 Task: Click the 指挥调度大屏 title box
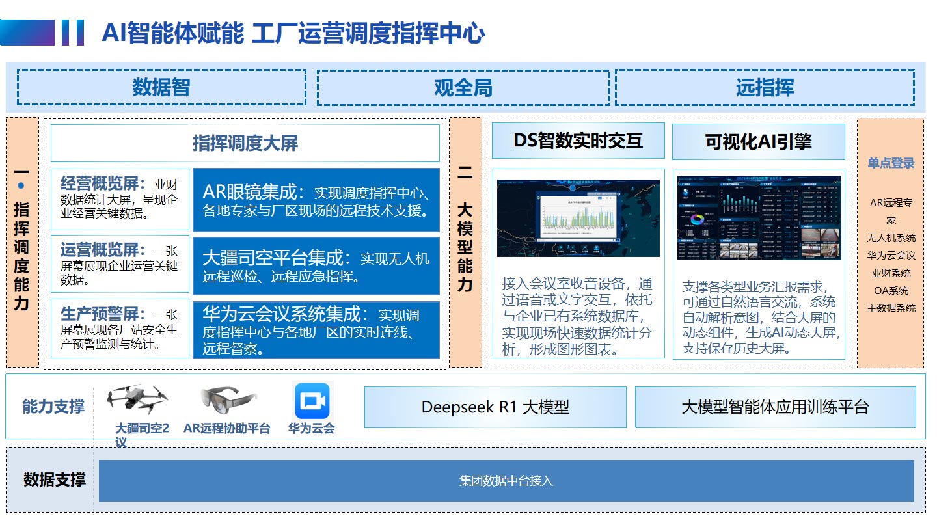[x=245, y=143]
